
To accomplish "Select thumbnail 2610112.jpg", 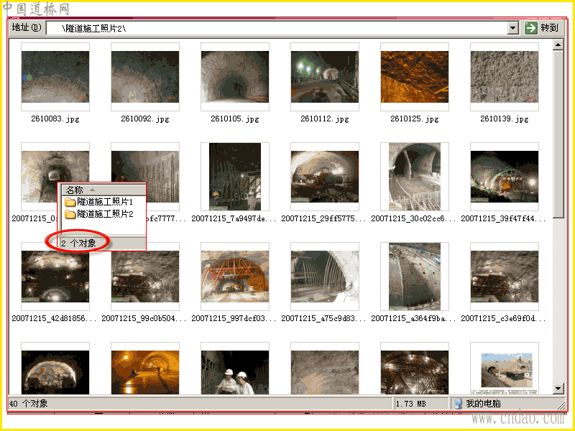I will 325,77.
